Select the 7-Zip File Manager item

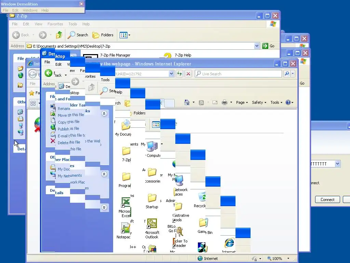coord(107,55)
